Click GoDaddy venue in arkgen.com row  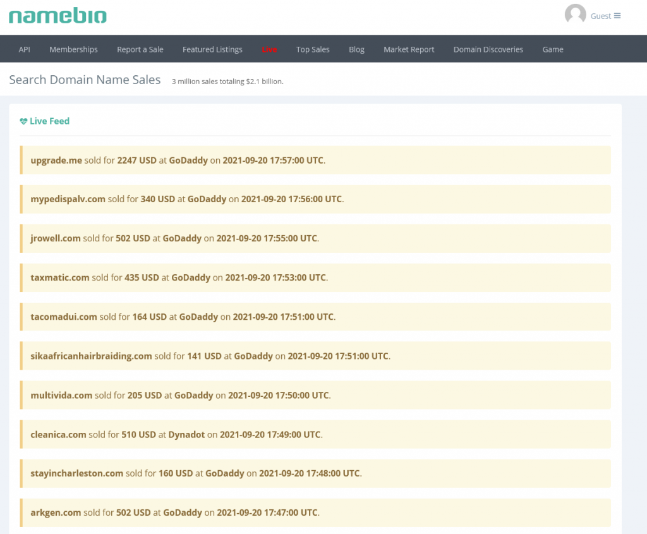click(x=183, y=513)
